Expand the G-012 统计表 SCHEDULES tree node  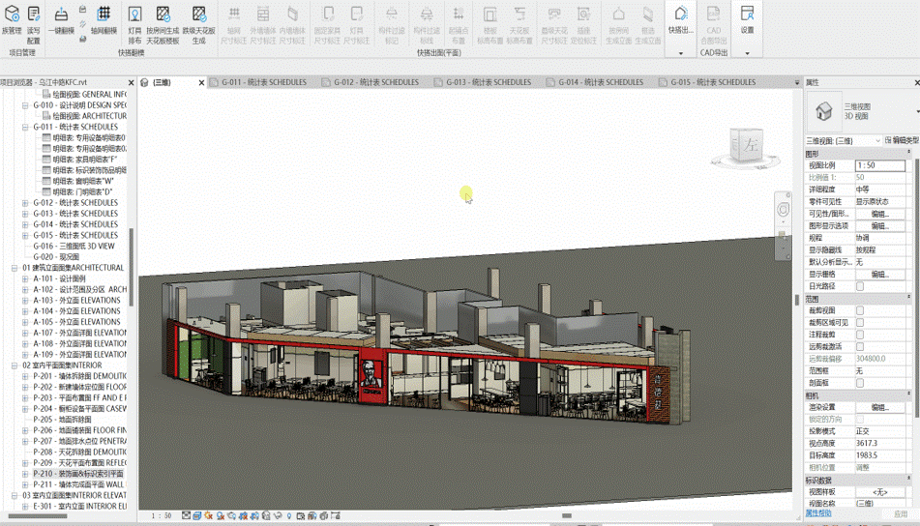coord(25,203)
